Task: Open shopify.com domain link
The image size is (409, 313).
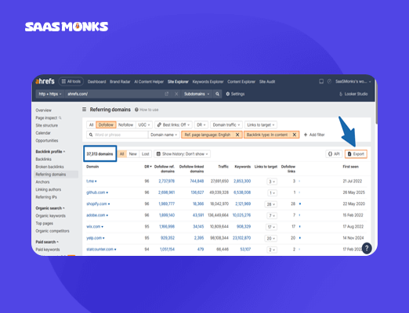Action: (x=96, y=203)
